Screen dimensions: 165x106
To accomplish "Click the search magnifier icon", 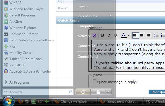I will [70, 92].
